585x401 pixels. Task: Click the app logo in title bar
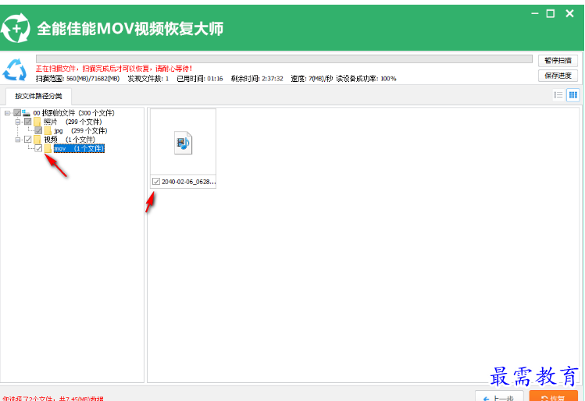pyautogui.click(x=16, y=28)
